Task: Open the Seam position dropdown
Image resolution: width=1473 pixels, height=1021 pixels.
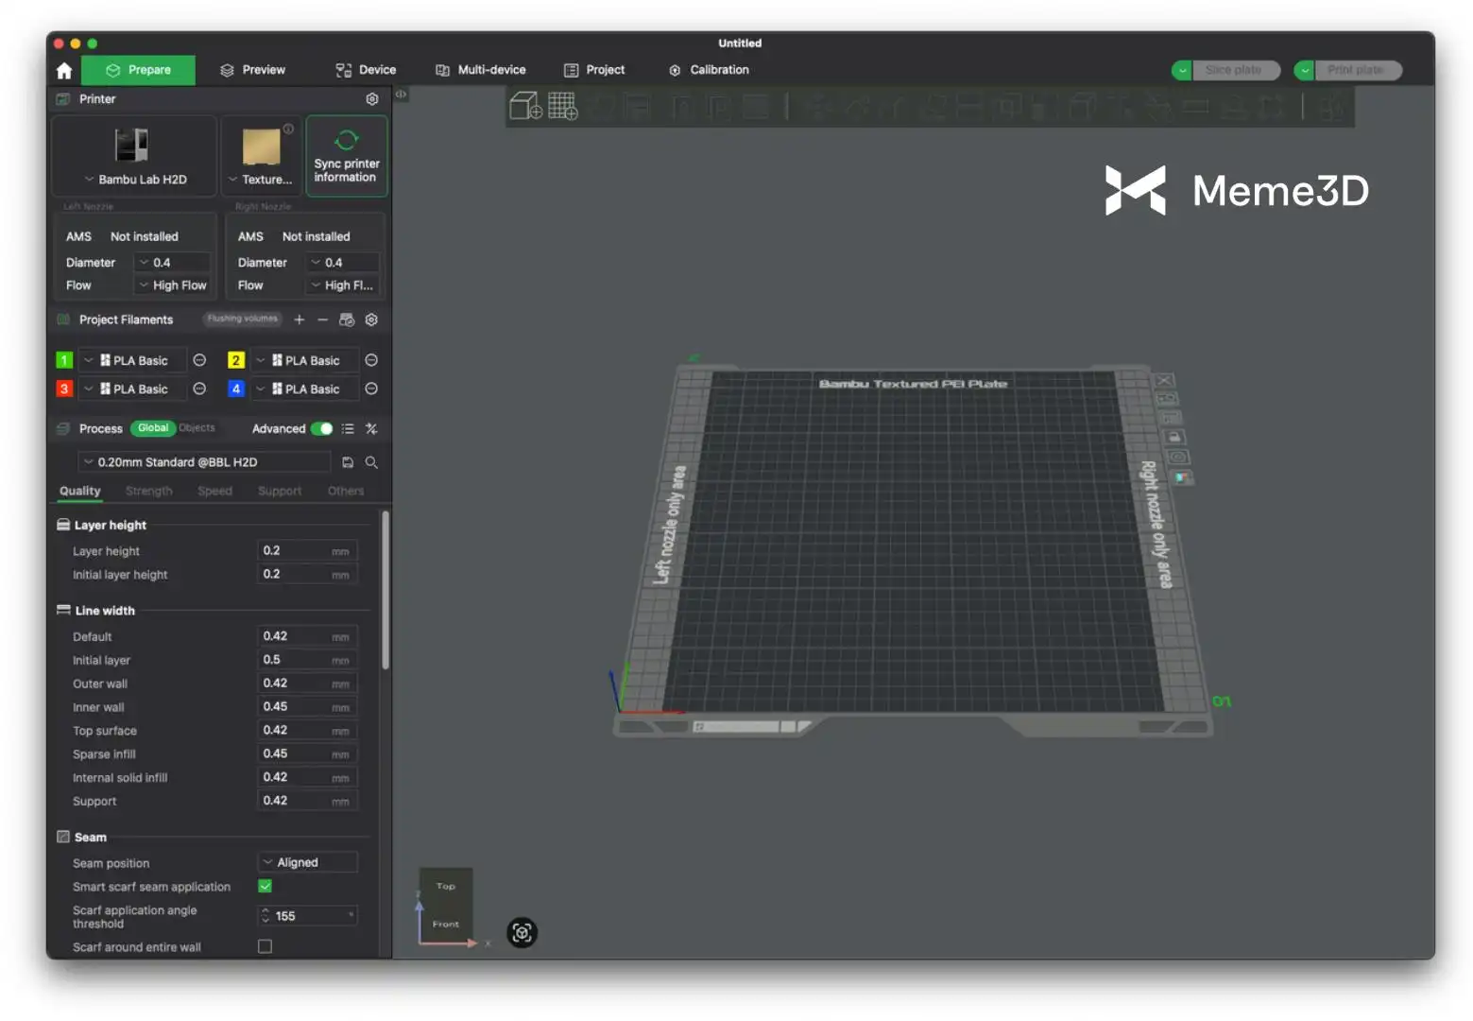Action: [x=307, y=863]
